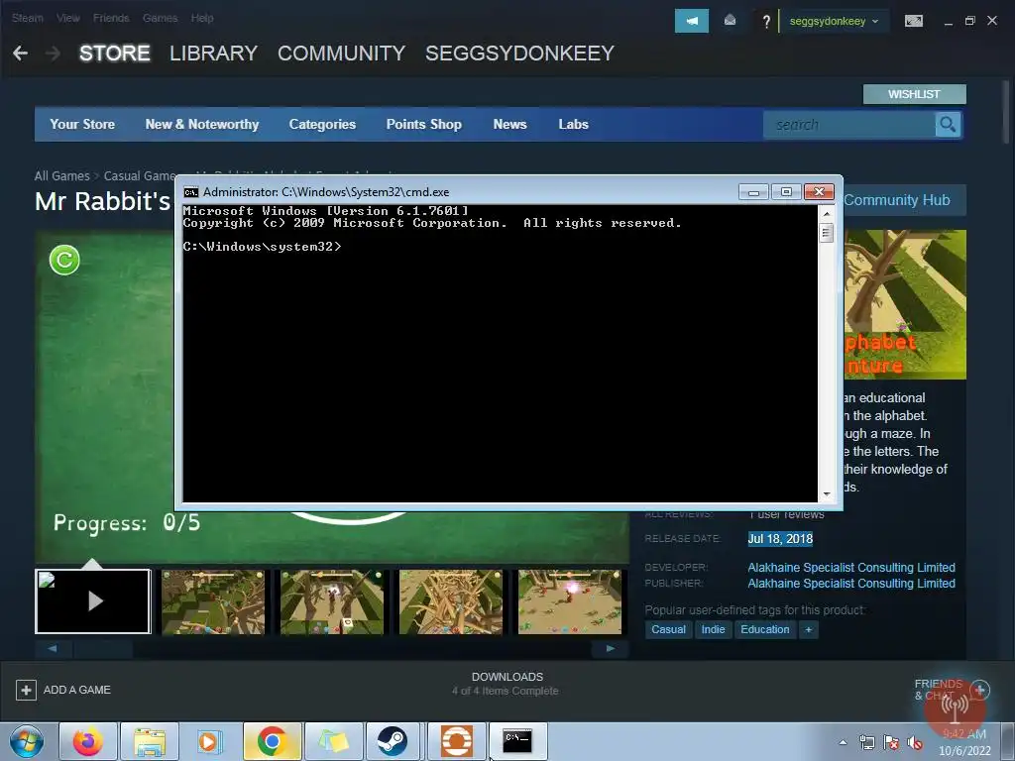The width and height of the screenshot is (1015, 761).
Task: Open Steam notifications envelope icon
Action: coord(730,21)
